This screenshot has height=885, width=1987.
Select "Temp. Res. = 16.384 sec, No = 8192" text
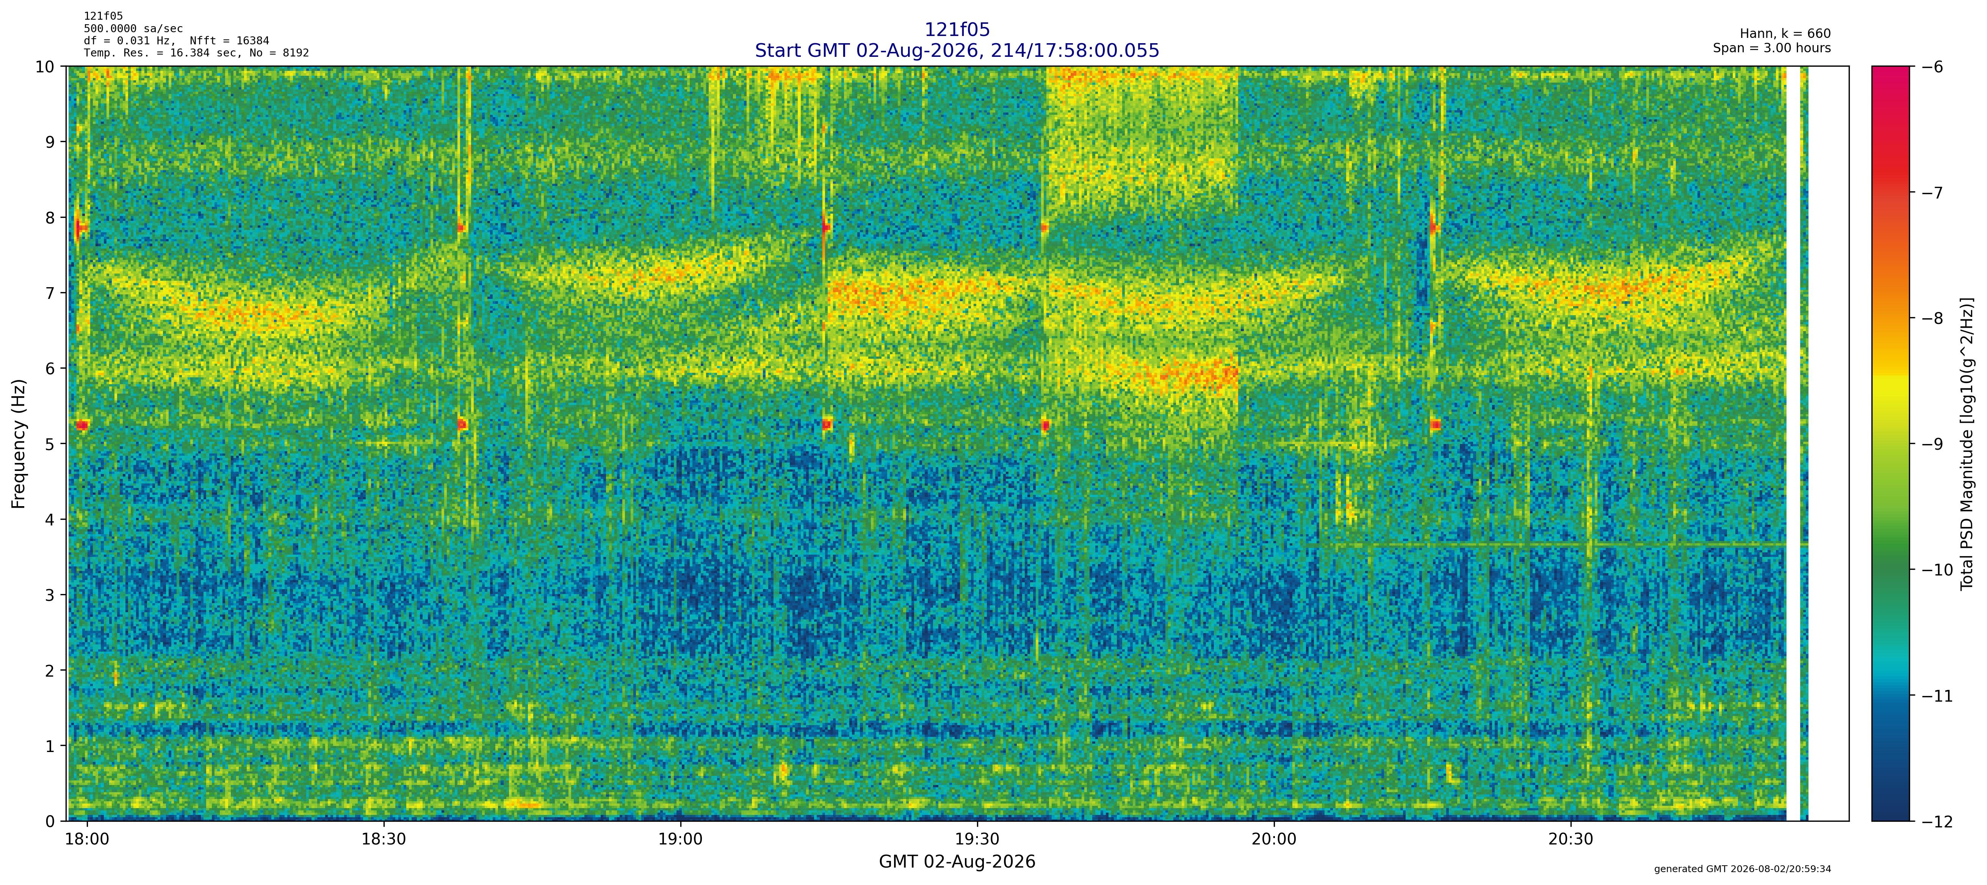[x=197, y=53]
